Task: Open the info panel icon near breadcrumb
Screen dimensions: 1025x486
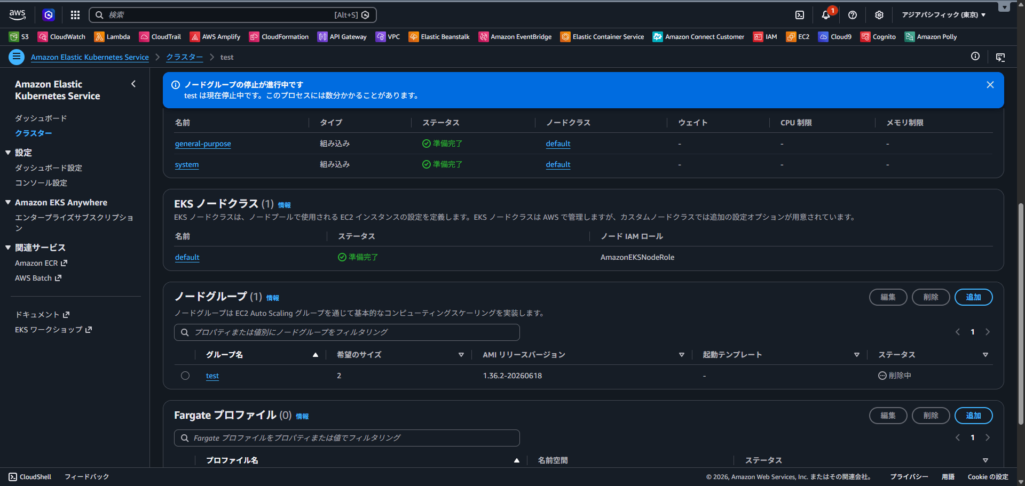Action: pos(975,57)
